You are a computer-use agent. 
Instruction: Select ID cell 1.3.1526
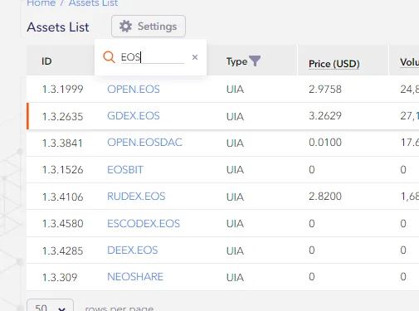click(x=63, y=169)
